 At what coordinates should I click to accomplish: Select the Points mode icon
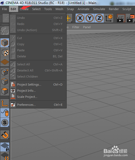click(5, 72)
